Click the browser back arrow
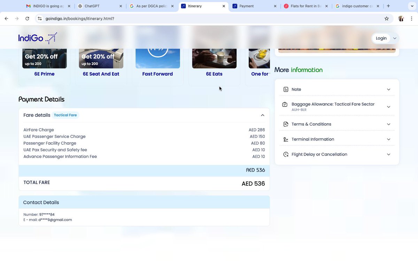 click(6, 18)
